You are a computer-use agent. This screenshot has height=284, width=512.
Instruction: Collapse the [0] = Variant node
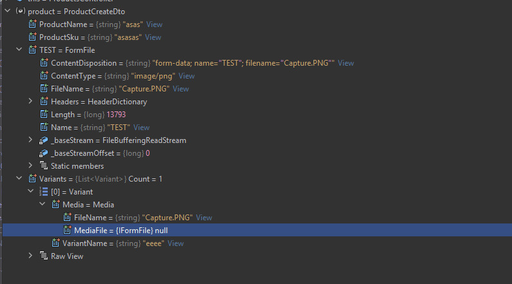(31, 191)
